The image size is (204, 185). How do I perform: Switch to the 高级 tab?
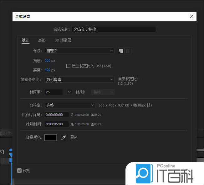(42, 41)
